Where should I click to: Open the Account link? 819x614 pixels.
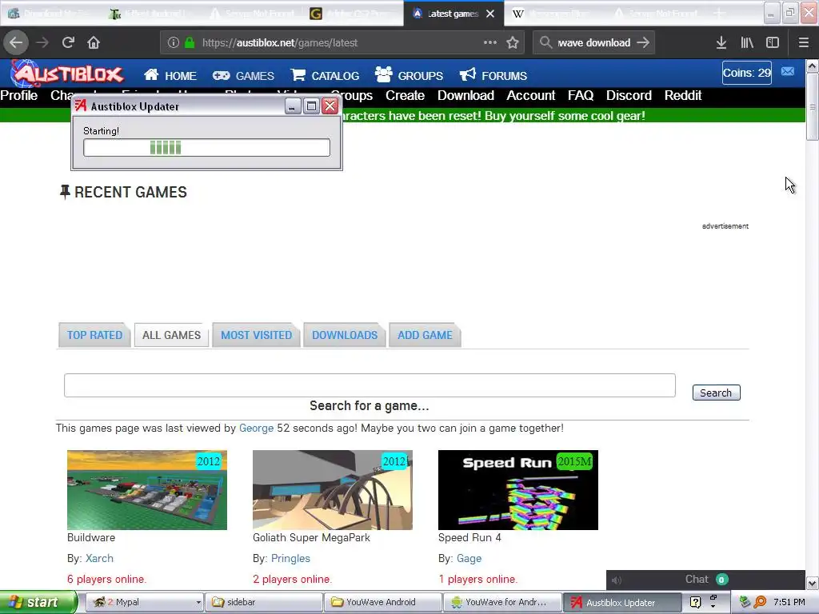tap(531, 96)
